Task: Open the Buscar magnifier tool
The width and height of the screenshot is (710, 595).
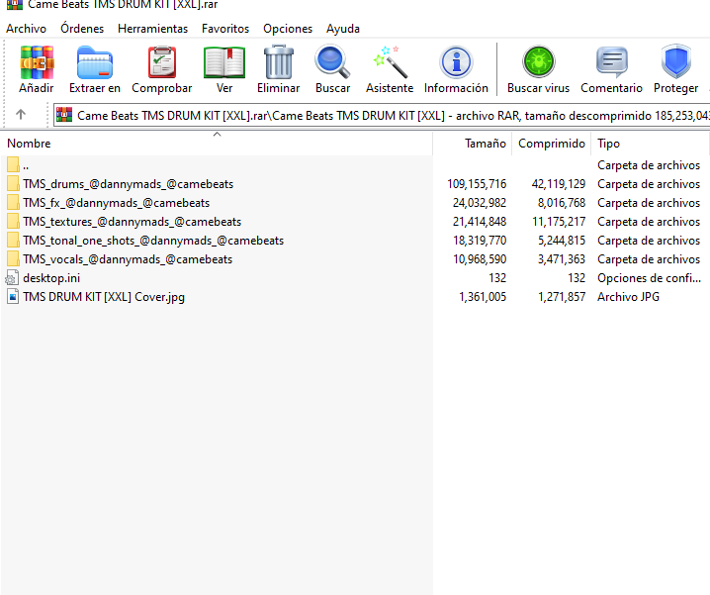Action: (x=333, y=61)
